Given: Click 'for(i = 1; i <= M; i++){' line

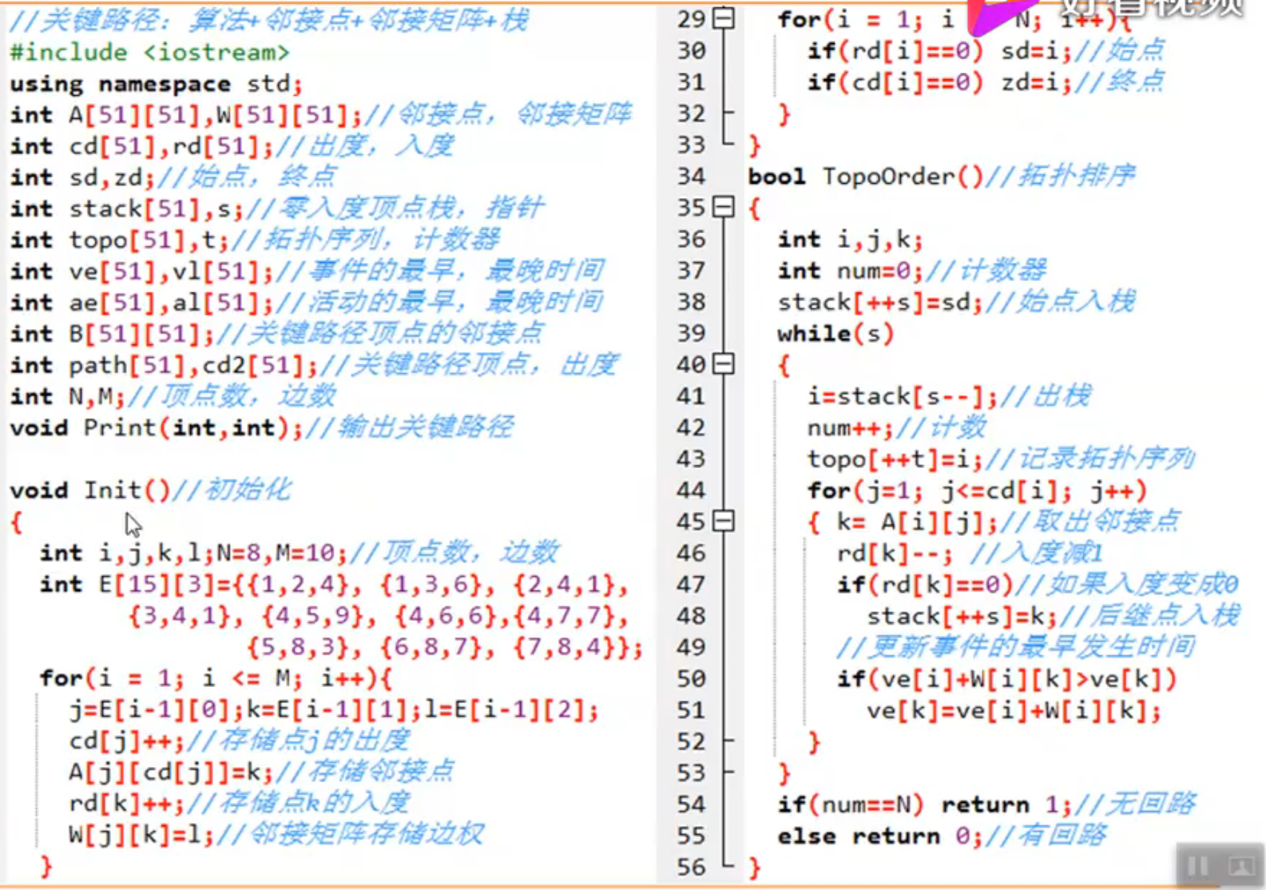Looking at the screenshot, I should (x=216, y=679).
